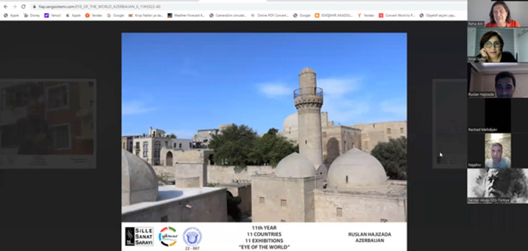This screenshot has height=251, width=528.
Task: Click the browser back arrow
Action: pos(6,7)
